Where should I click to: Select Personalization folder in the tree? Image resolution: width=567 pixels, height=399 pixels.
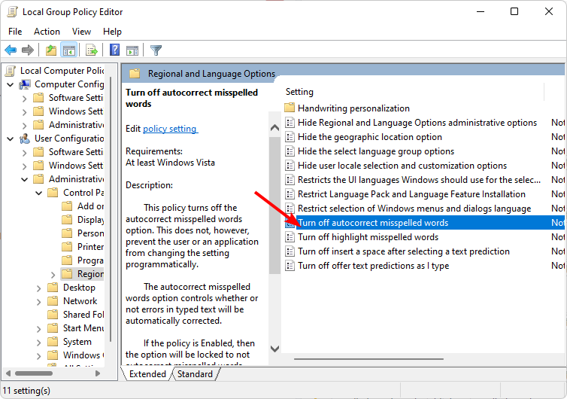pyautogui.click(x=90, y=233)
